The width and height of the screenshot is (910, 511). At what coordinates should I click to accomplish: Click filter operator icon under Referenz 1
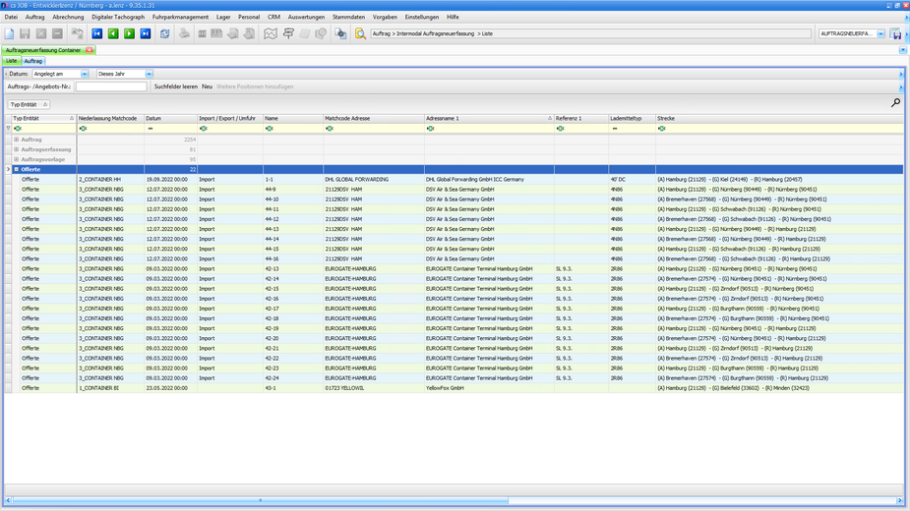coord(560,128)
